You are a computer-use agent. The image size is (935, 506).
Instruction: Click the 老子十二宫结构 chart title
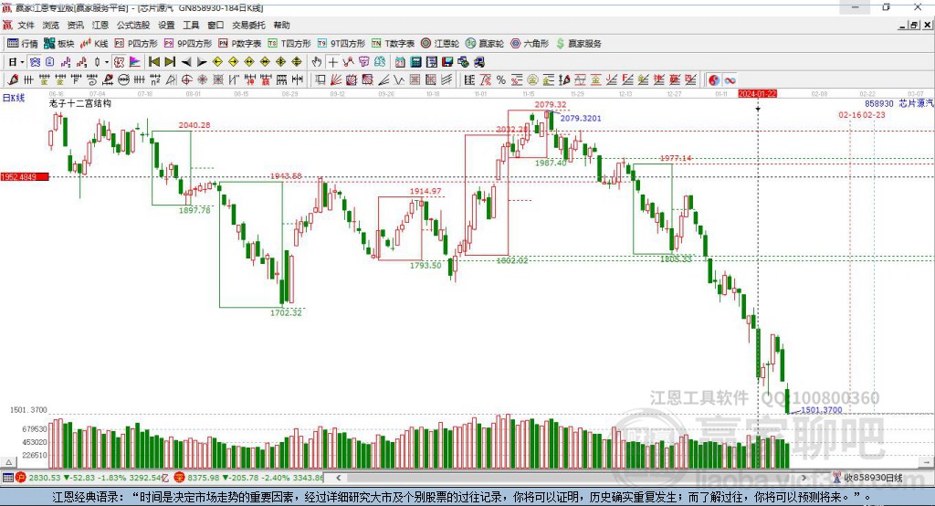tap(80, 103)
